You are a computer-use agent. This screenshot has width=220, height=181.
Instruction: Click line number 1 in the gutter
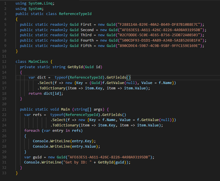point(5,3)
